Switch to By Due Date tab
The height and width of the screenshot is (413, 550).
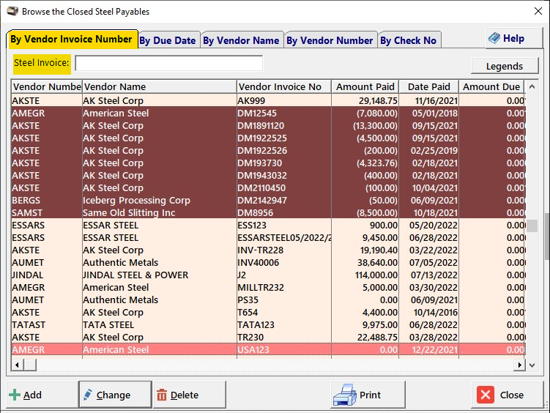point(168,41)
